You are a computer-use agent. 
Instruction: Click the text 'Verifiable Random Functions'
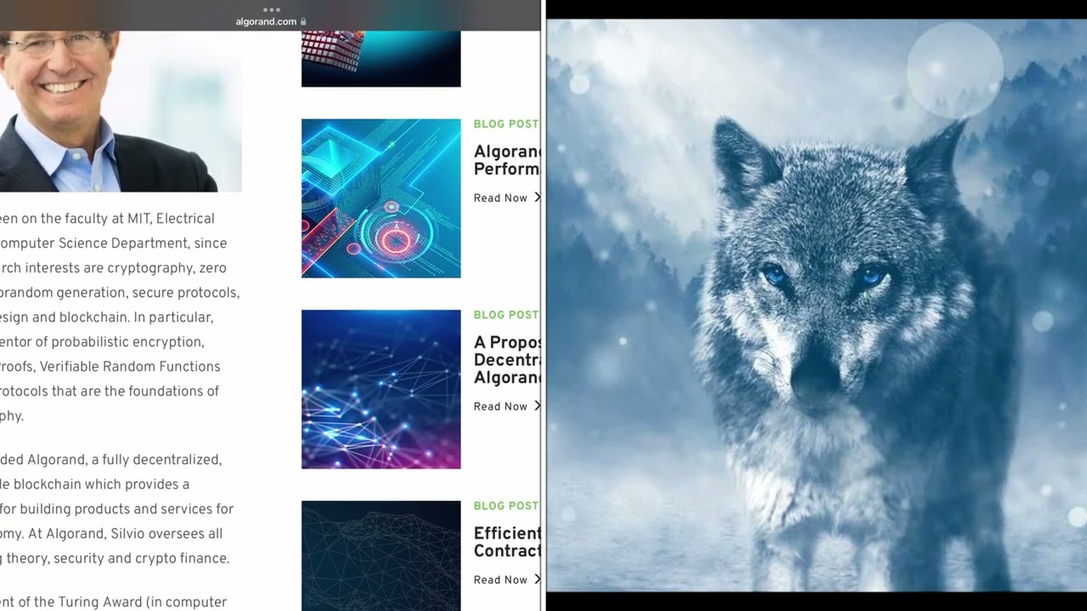(x=130, y=367)
